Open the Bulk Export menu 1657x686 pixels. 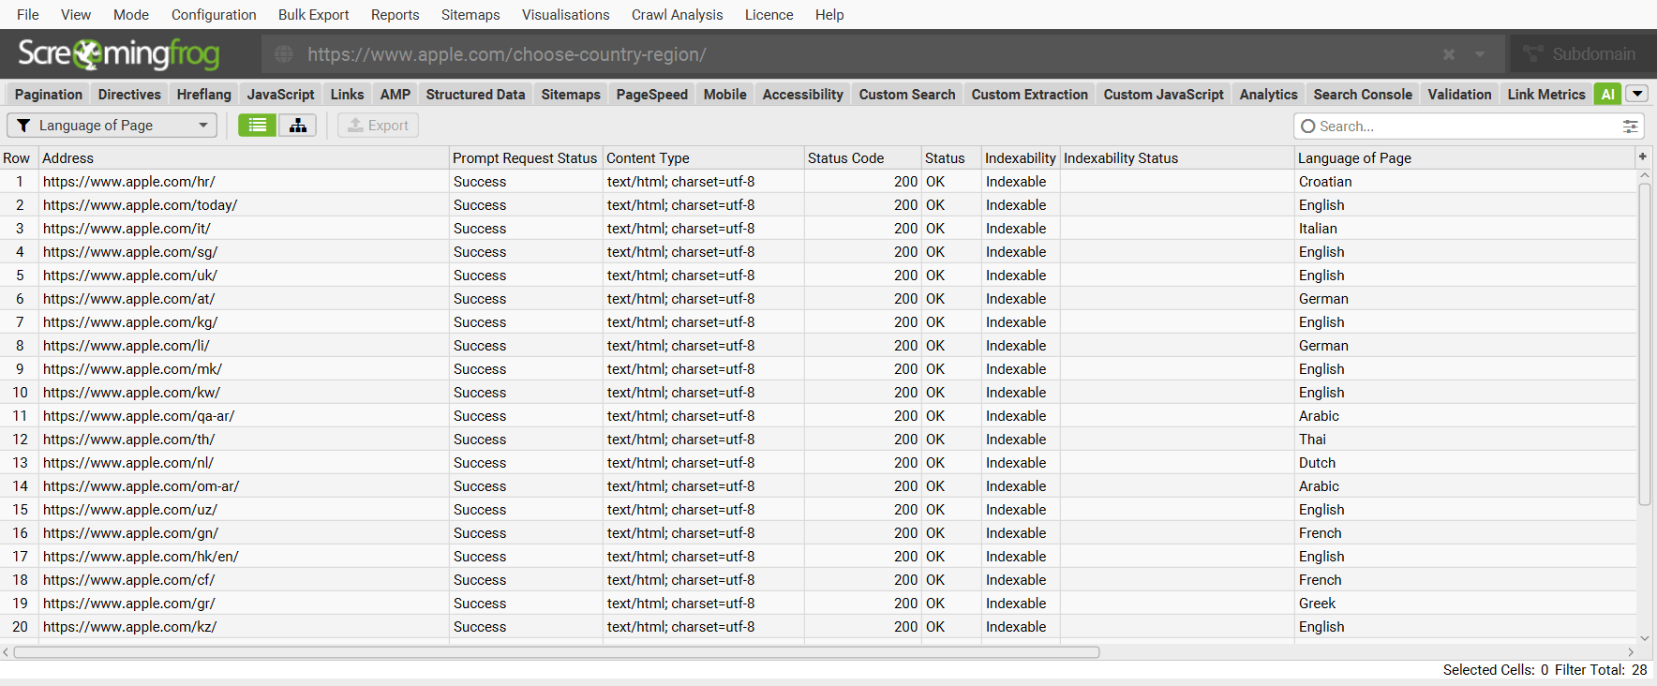[x=314, y=15]
